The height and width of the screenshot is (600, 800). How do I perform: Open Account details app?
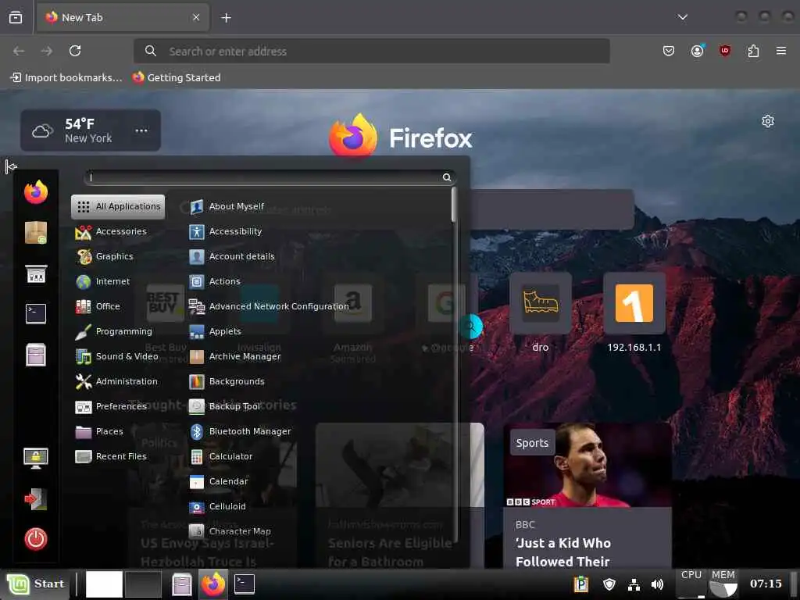(x=231, y=256)
